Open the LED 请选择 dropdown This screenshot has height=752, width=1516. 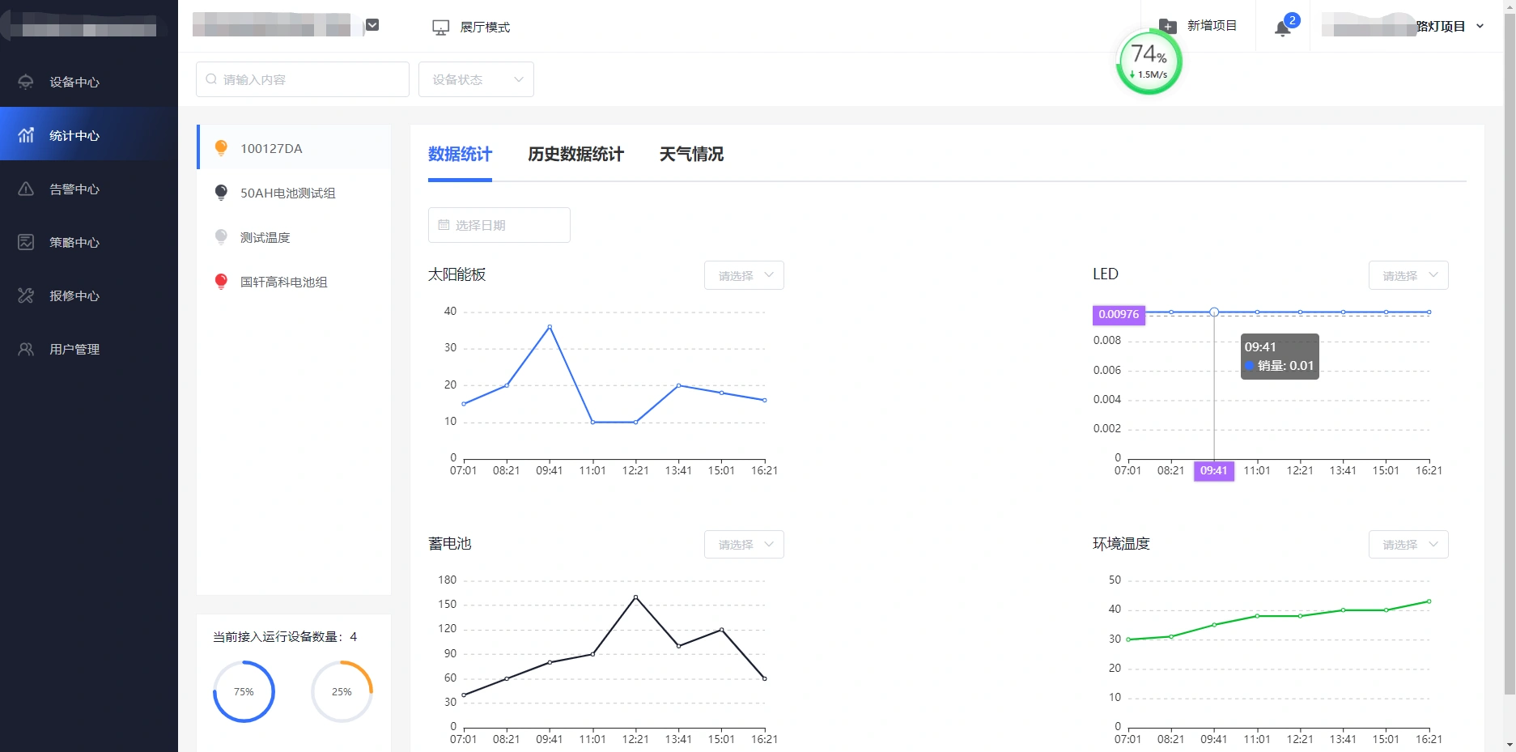click(x=1408, y=275)
